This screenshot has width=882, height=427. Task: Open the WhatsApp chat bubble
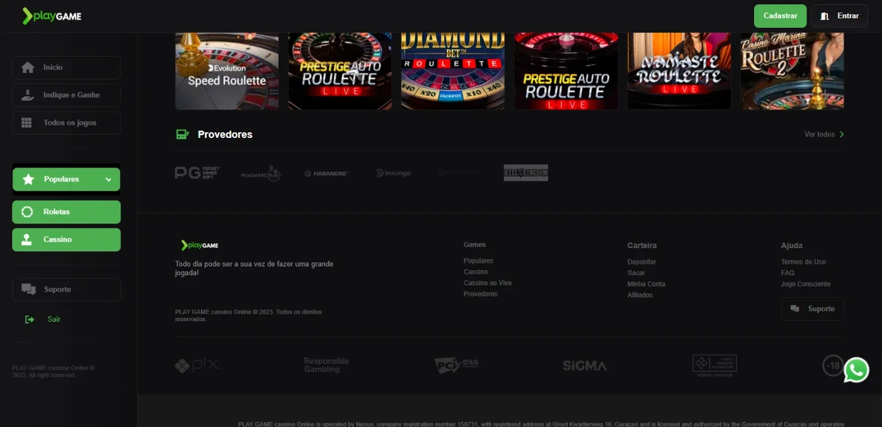(856, 370)
